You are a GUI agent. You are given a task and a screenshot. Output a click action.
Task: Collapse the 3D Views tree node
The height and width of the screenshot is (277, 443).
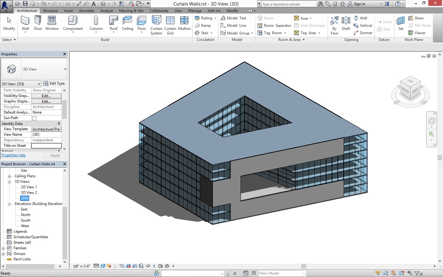coord(10,182)
